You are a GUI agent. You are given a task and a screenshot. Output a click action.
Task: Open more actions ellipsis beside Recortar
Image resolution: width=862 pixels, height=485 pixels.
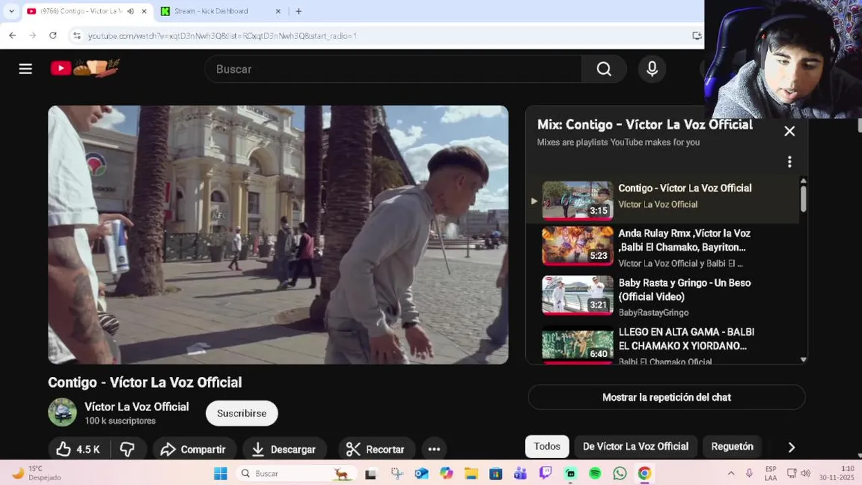434,449
